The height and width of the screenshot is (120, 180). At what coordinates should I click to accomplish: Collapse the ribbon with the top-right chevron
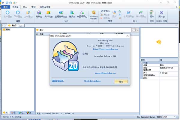[177, 7]
